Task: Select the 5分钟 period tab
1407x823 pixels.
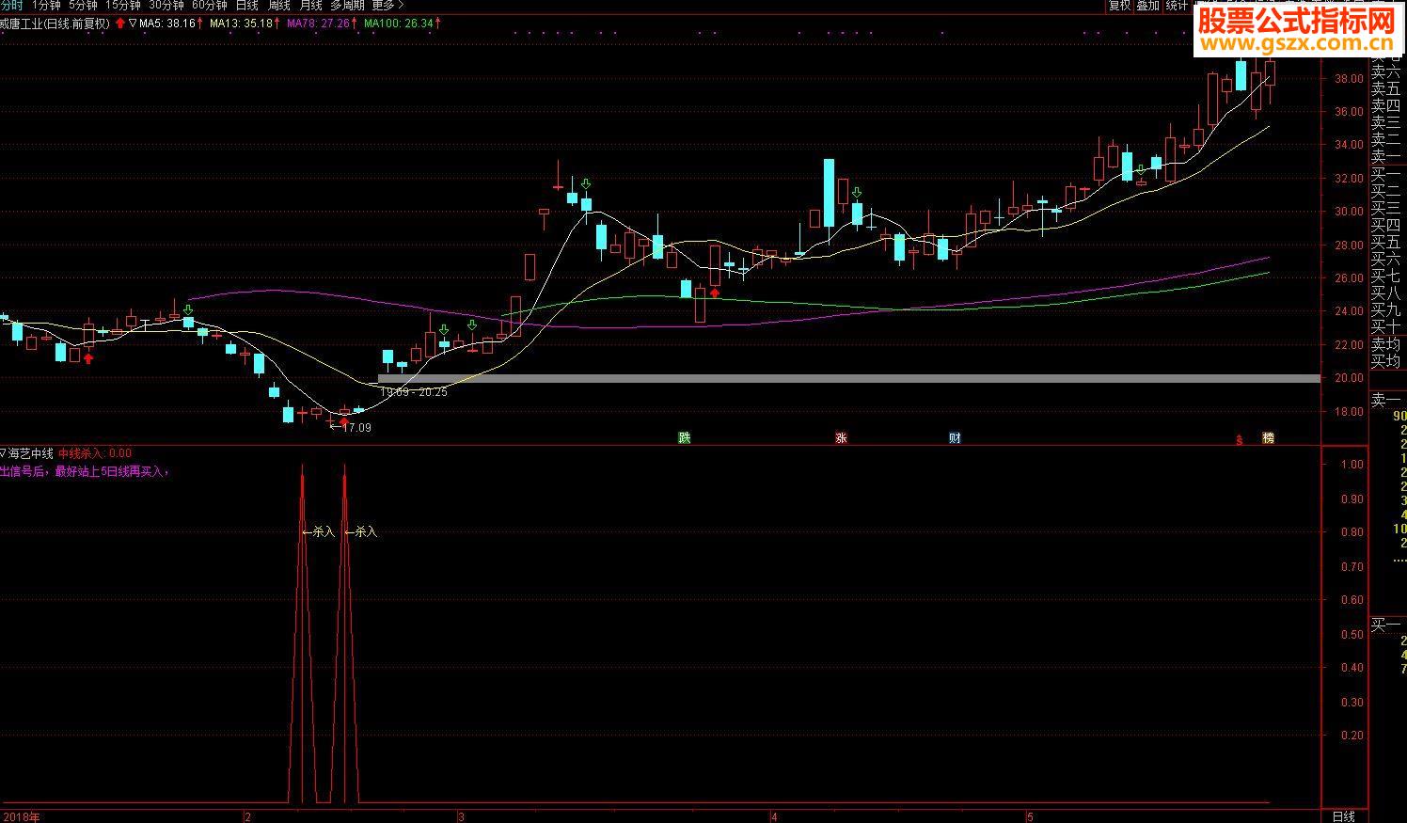Action: (x=83, y=6)
